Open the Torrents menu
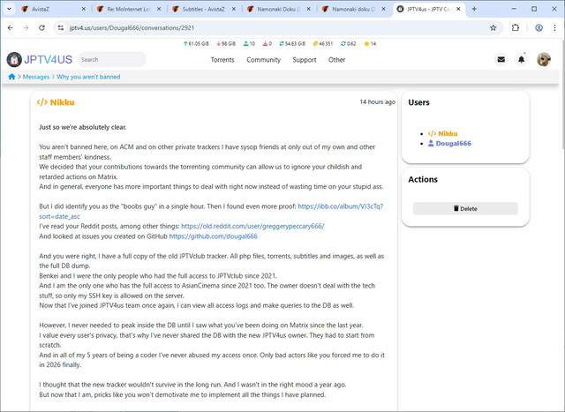The width and height of the screenshot is (565, 412). 222,60
